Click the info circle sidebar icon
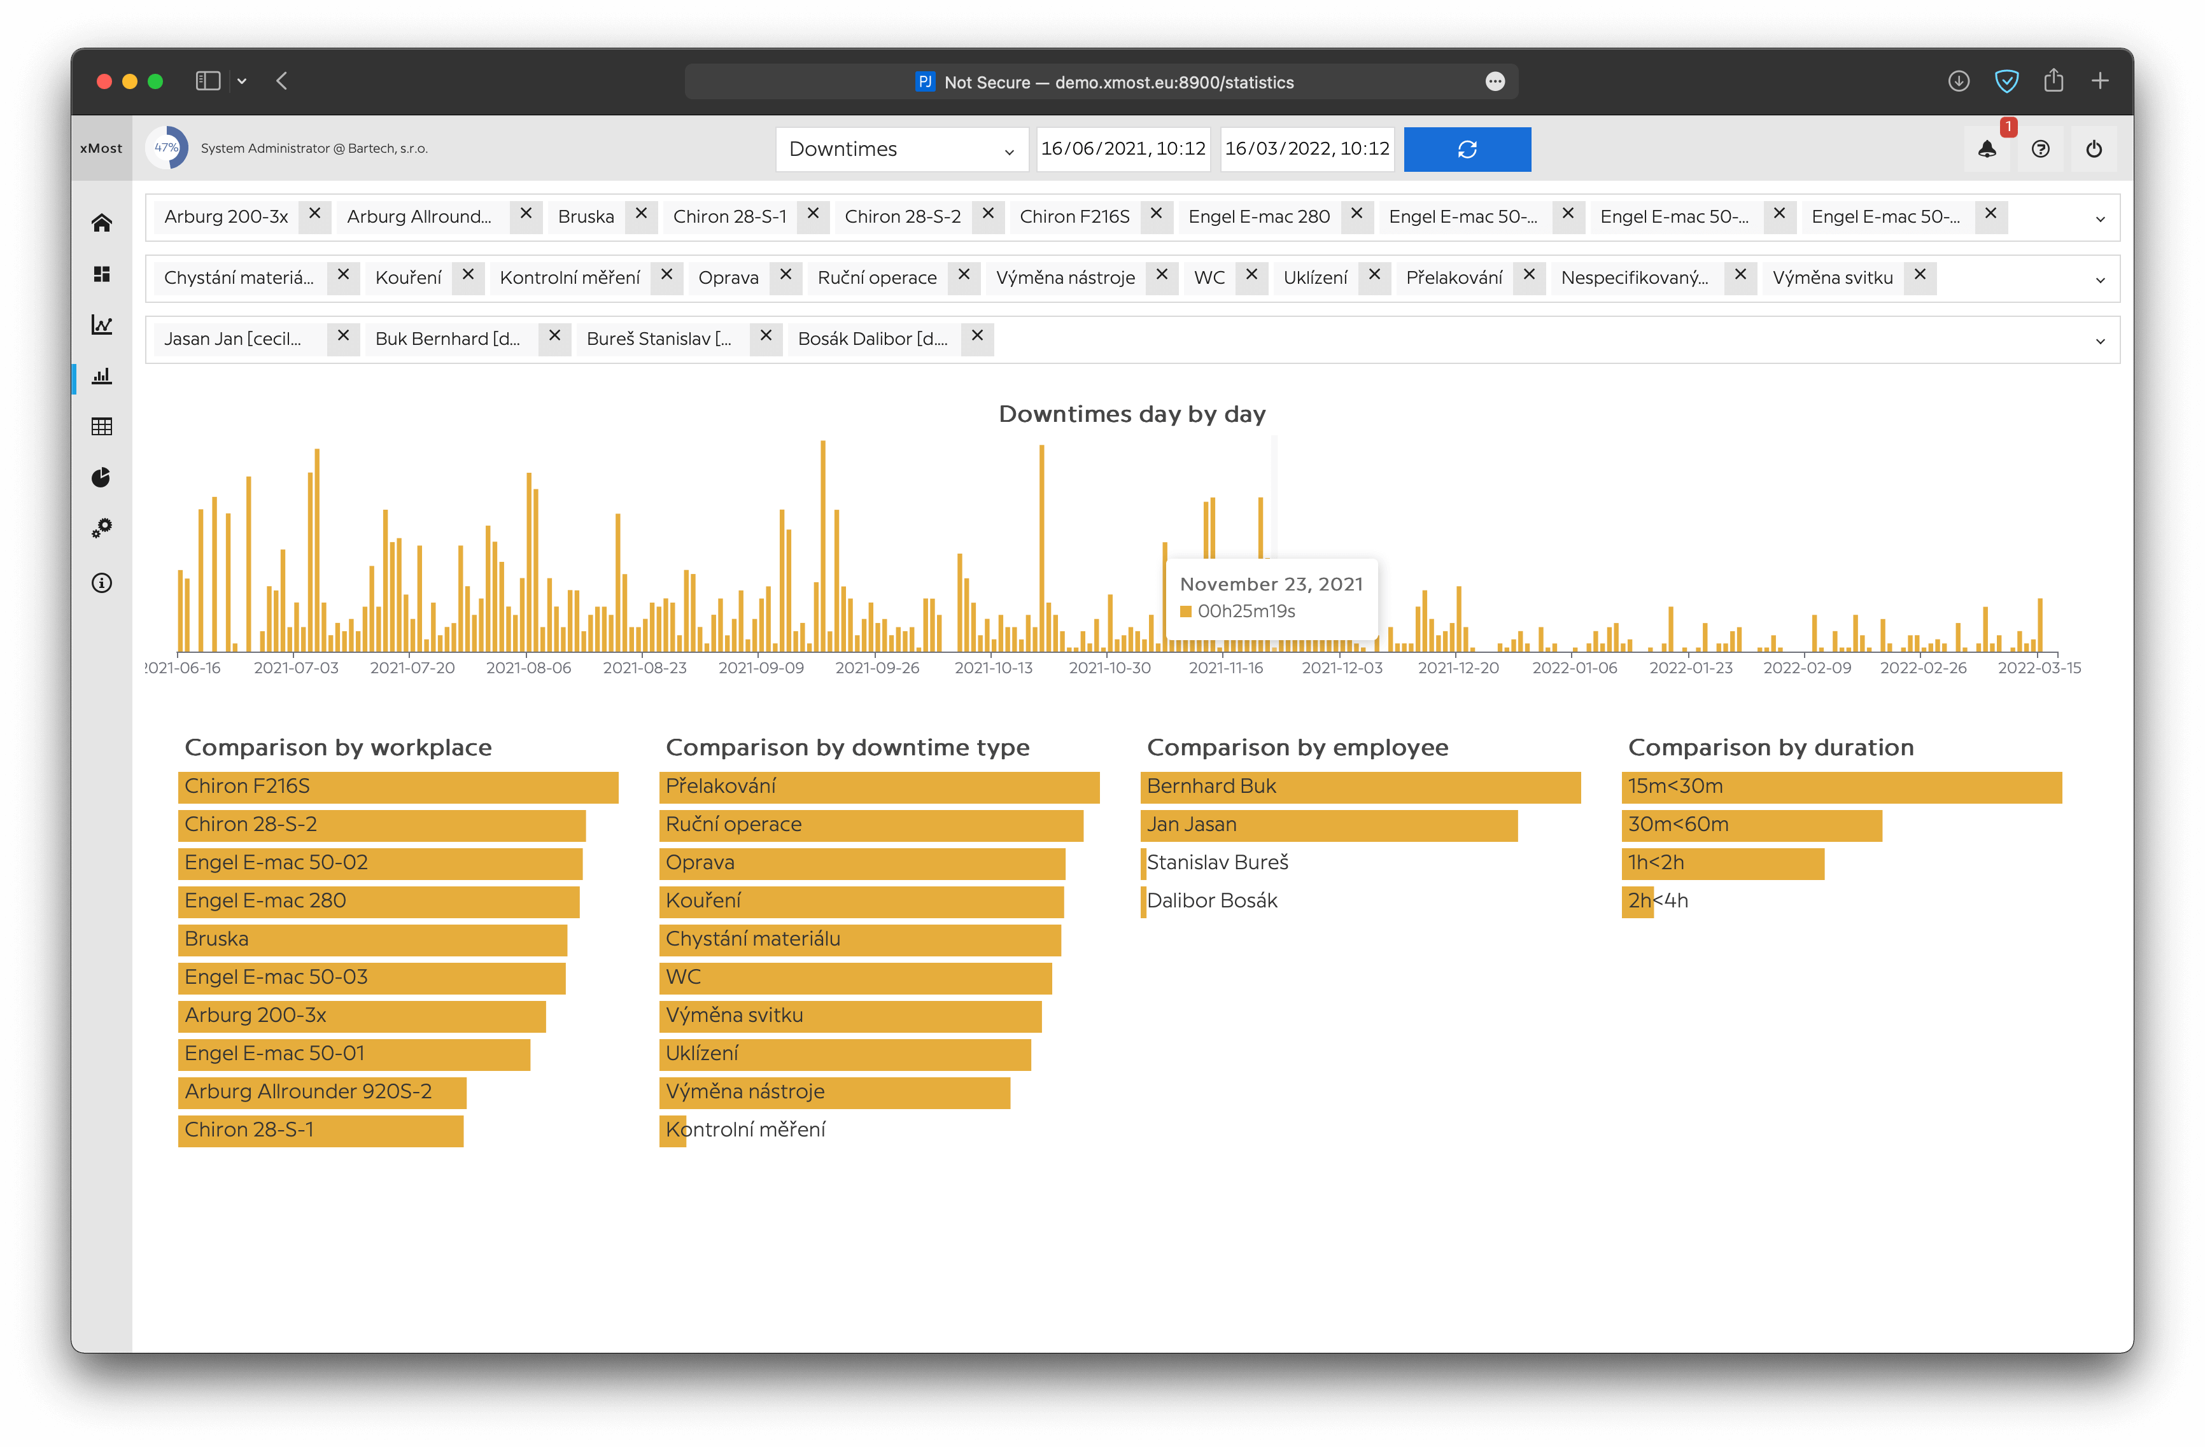Screen dimensions: 2205x1447 point(102,583)
